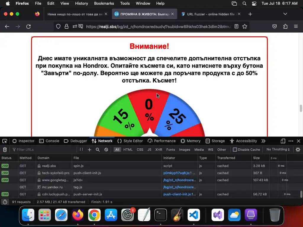Pause network recording in devtools

tap(81, 149)
